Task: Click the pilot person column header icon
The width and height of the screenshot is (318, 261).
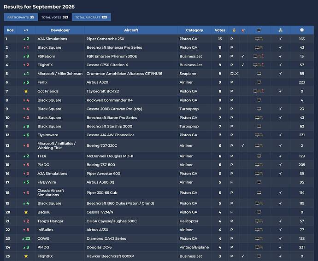Action: click(x=281, y=30)
